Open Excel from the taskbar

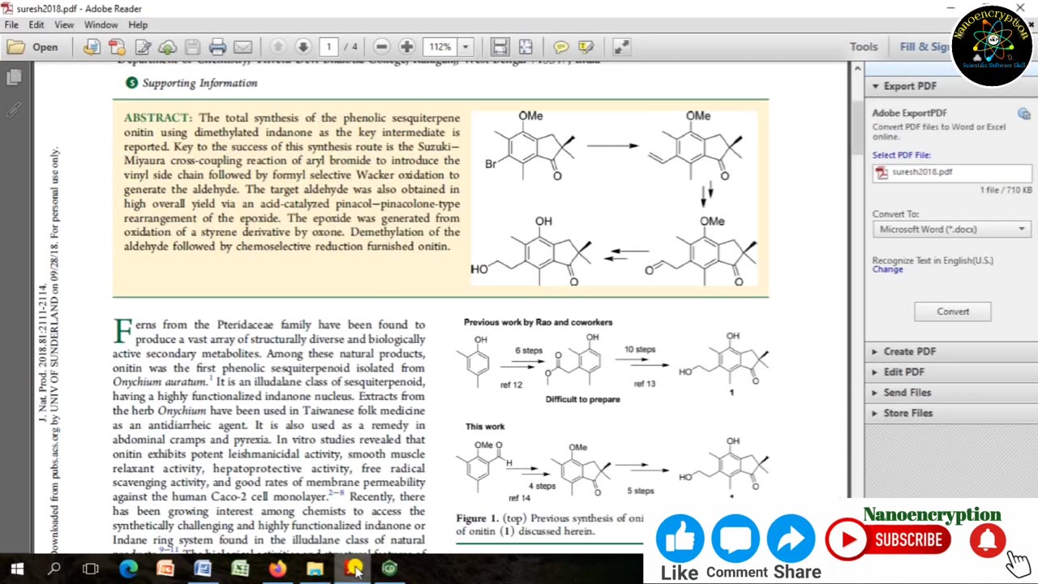[240, 569]
